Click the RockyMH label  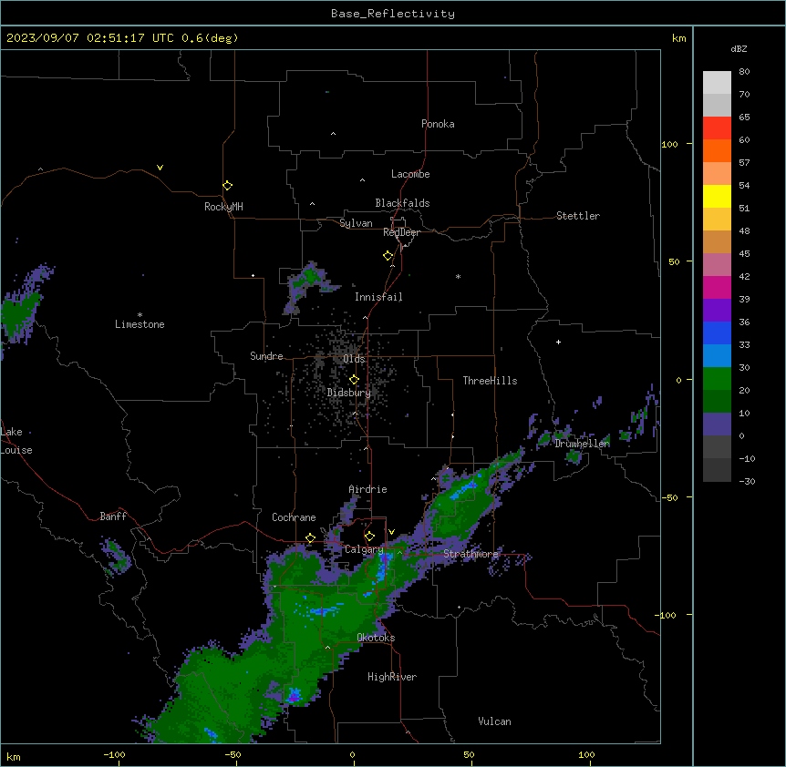[223, 207]
